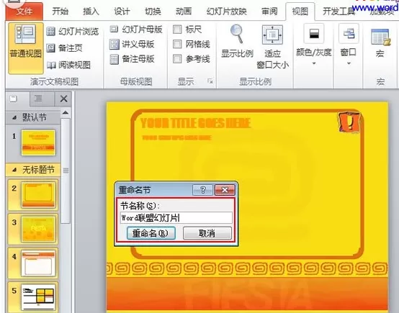Switch to the Transitions (切换) tab
The image size is (399, 313).
[x=153, y=12]
